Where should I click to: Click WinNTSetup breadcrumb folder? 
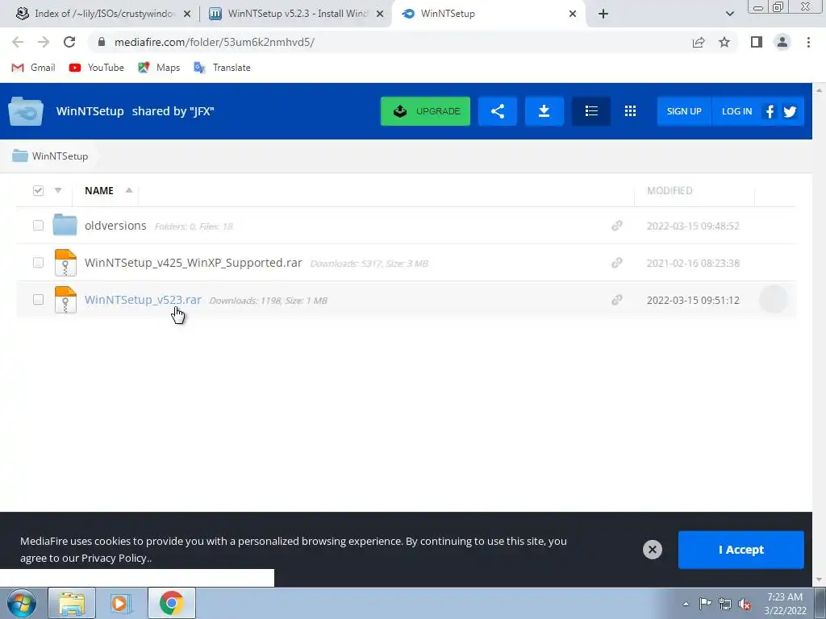pyautogui.click(x=50, y=156)
